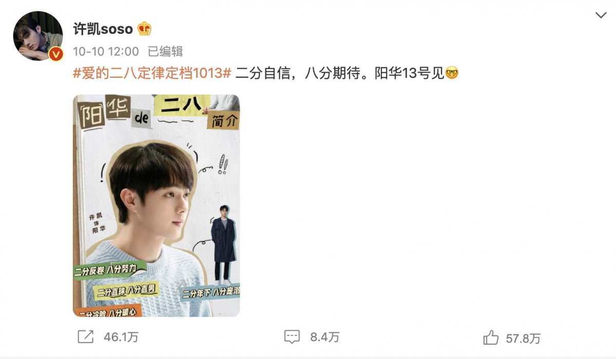View edit history via 已编辑
Screen dimensions: 616x359
click(165, 51)
